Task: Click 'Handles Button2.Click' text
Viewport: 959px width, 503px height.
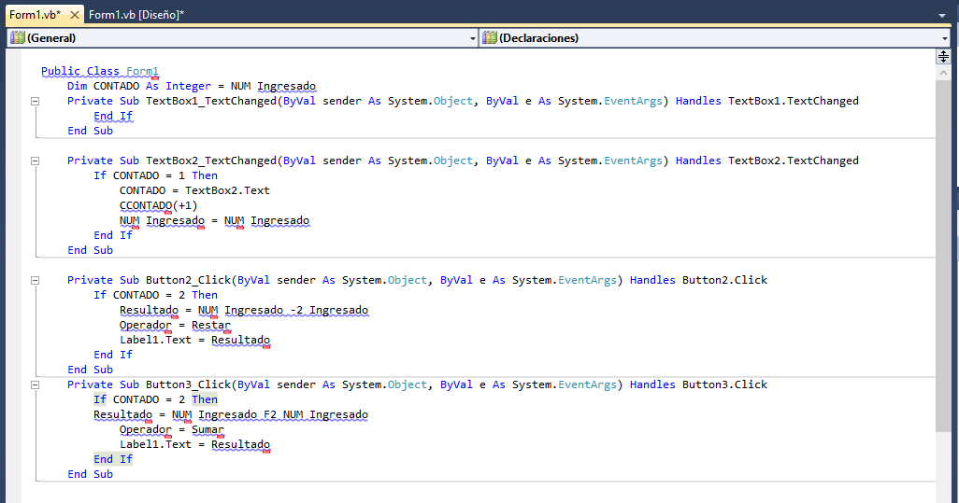Action: coord(698,280)
